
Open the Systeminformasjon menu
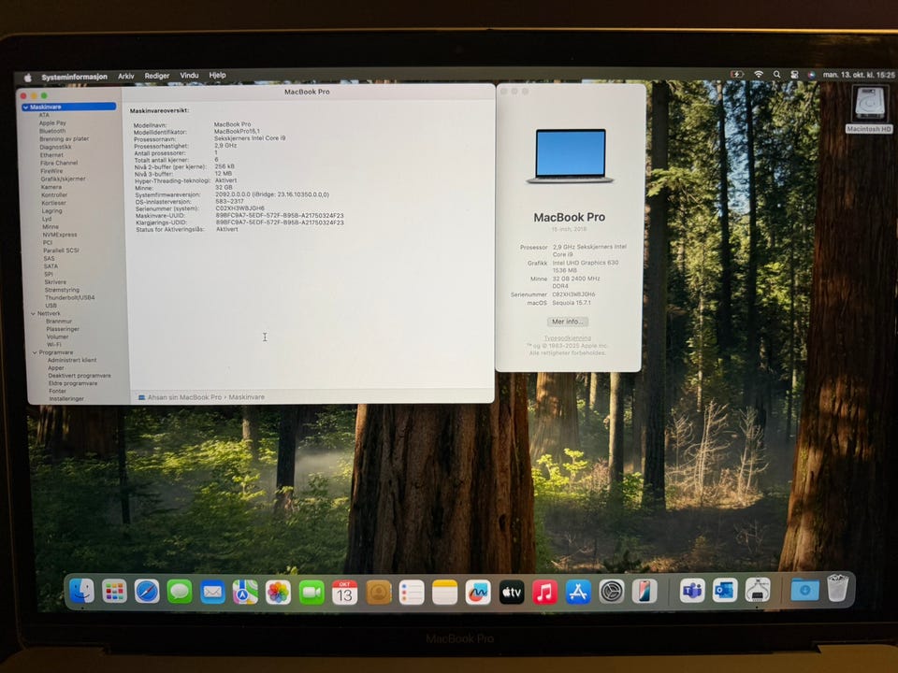pyautogui.click(x=74, y=77)
